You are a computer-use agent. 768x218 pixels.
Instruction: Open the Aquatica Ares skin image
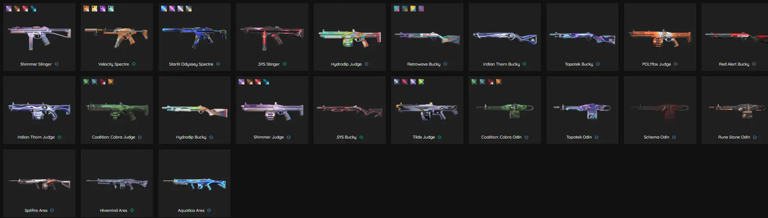(x=194, y=184)
